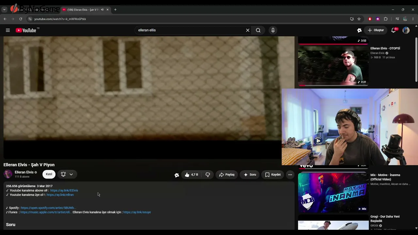
Task: Open the media controls icon in Chrome toolbar
Action: [x=397, y=19]
